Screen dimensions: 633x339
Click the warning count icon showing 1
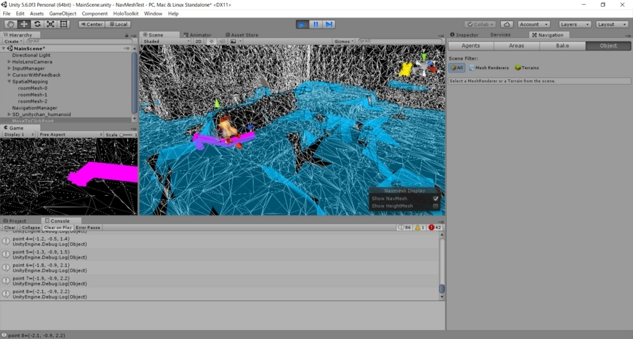pos(420,227)
